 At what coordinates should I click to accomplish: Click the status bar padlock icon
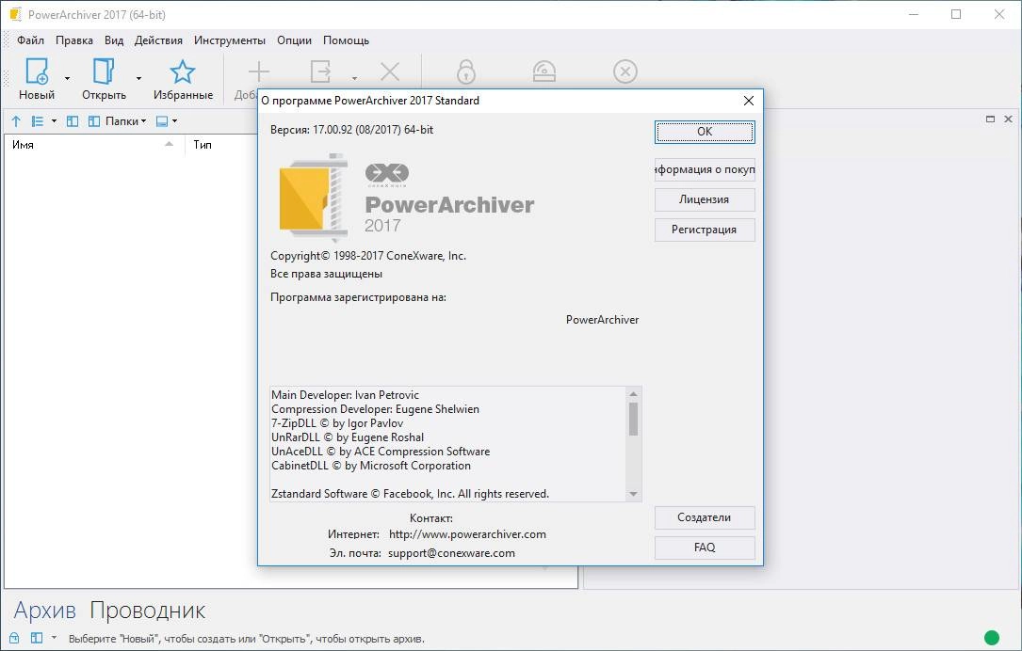[14, 638]
